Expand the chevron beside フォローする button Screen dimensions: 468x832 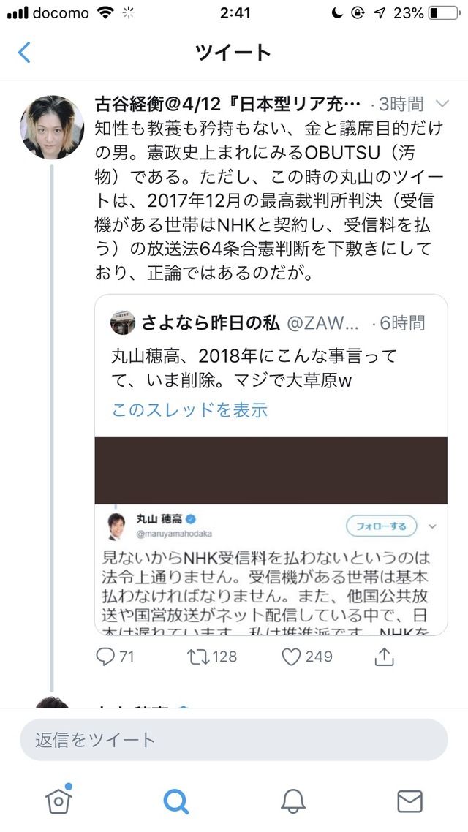click(432, 526)
